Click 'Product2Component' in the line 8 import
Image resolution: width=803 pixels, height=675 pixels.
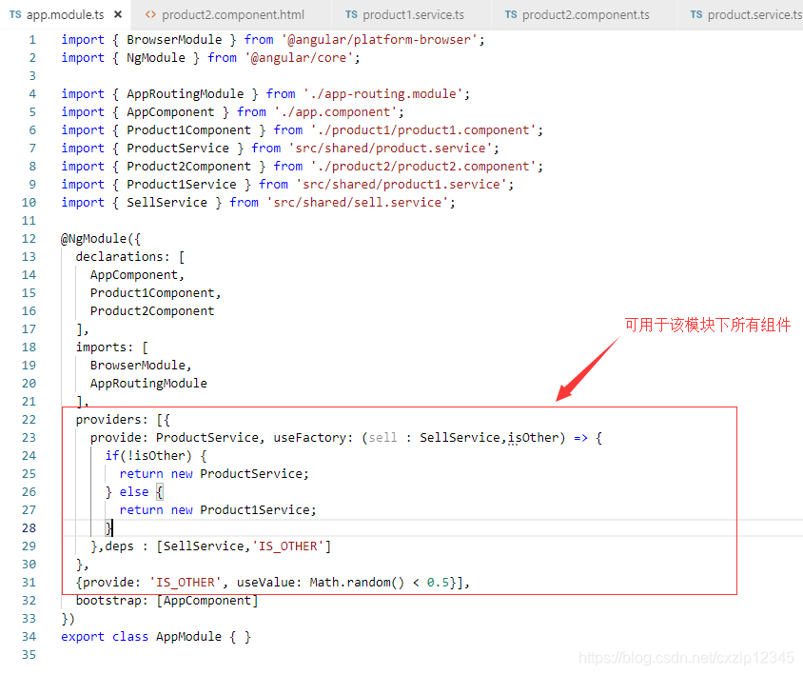pos(189,167)
